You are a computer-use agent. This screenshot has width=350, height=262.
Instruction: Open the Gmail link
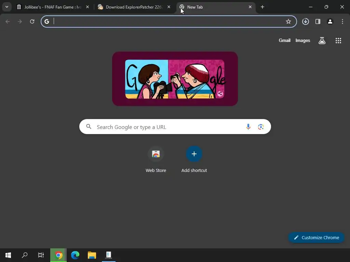285,40
